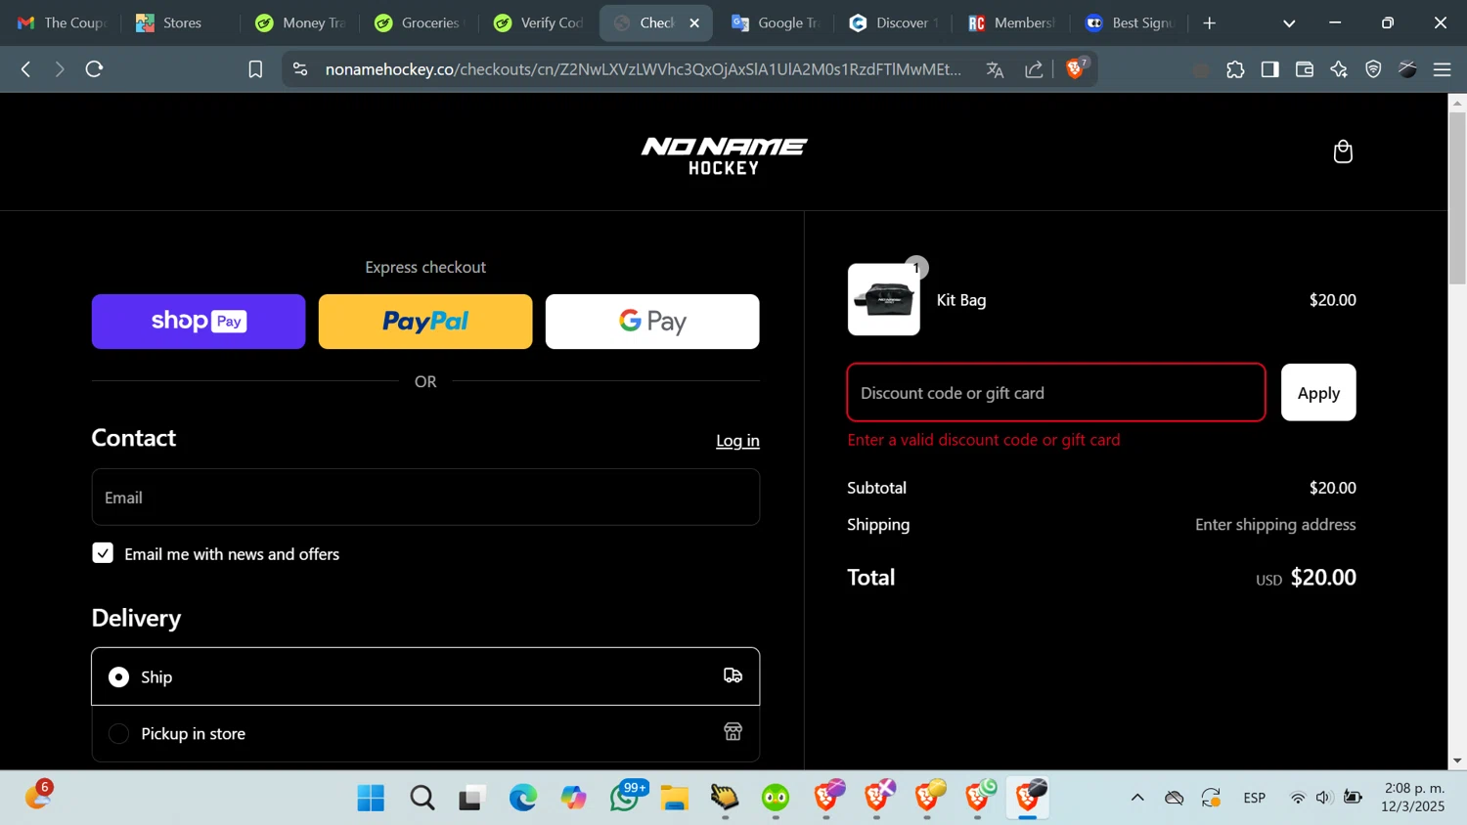Share this page icon
This screenshot has width=1467, height=825.
tap(1034, 69)
